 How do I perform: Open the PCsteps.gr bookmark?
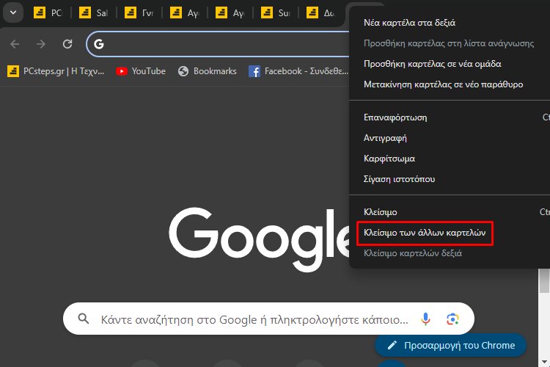point(56,71)
